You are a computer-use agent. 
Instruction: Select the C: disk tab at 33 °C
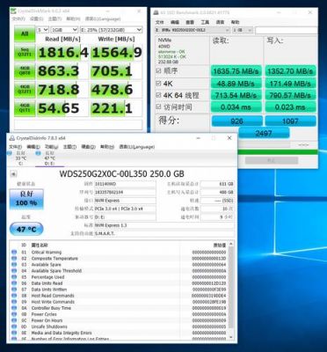(x=18, y=158)
